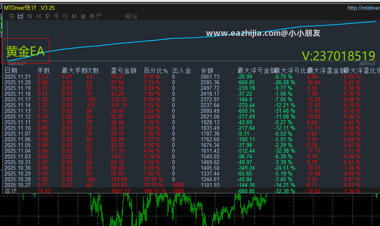
Task: Select the 2025.10.28 date row
Action: point(18,180)
